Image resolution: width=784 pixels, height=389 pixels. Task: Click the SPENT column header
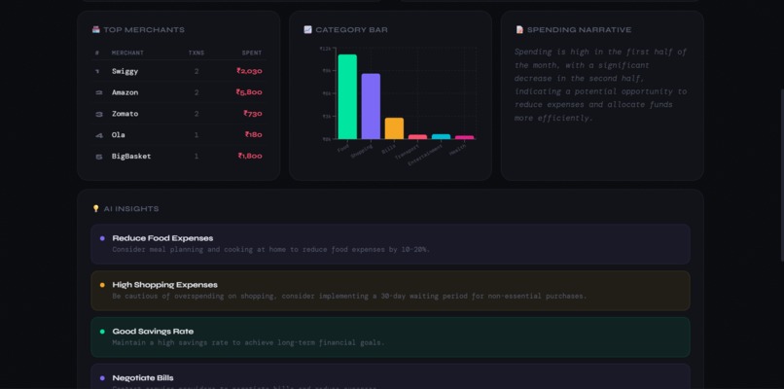pos(252,53)
